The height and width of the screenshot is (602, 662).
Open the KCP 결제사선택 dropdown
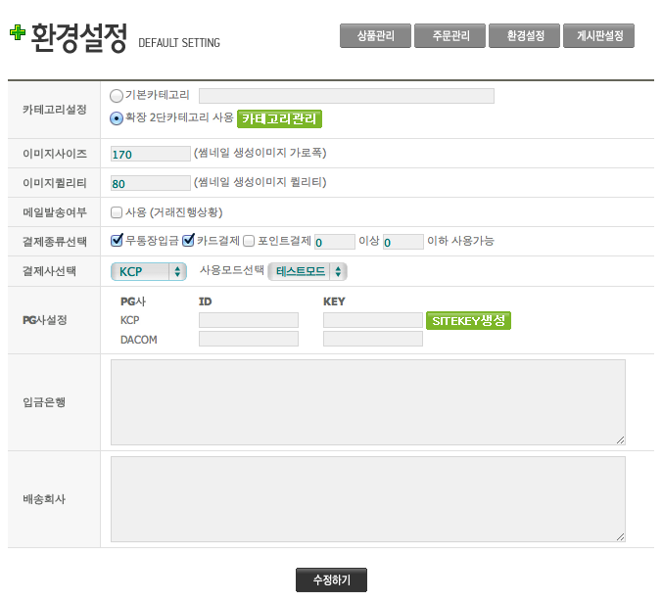tap(149, 271)
